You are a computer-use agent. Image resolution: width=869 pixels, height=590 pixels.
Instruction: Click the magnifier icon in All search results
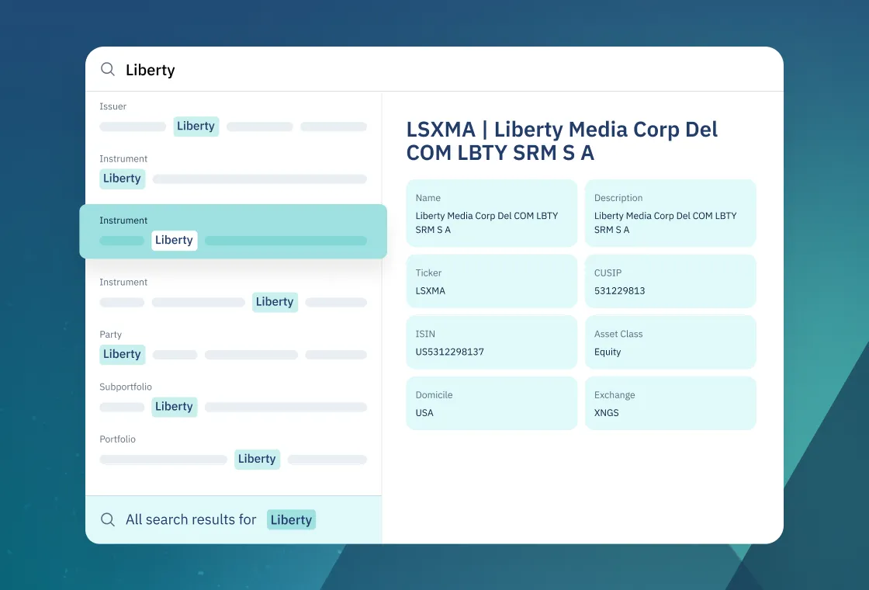pyautogui.click(x=108, y=519)
